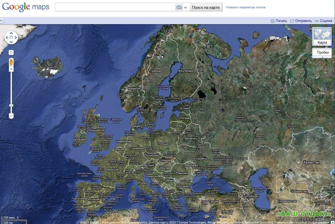
Task: Click Печать to print the map
Action: coord(279,21)
